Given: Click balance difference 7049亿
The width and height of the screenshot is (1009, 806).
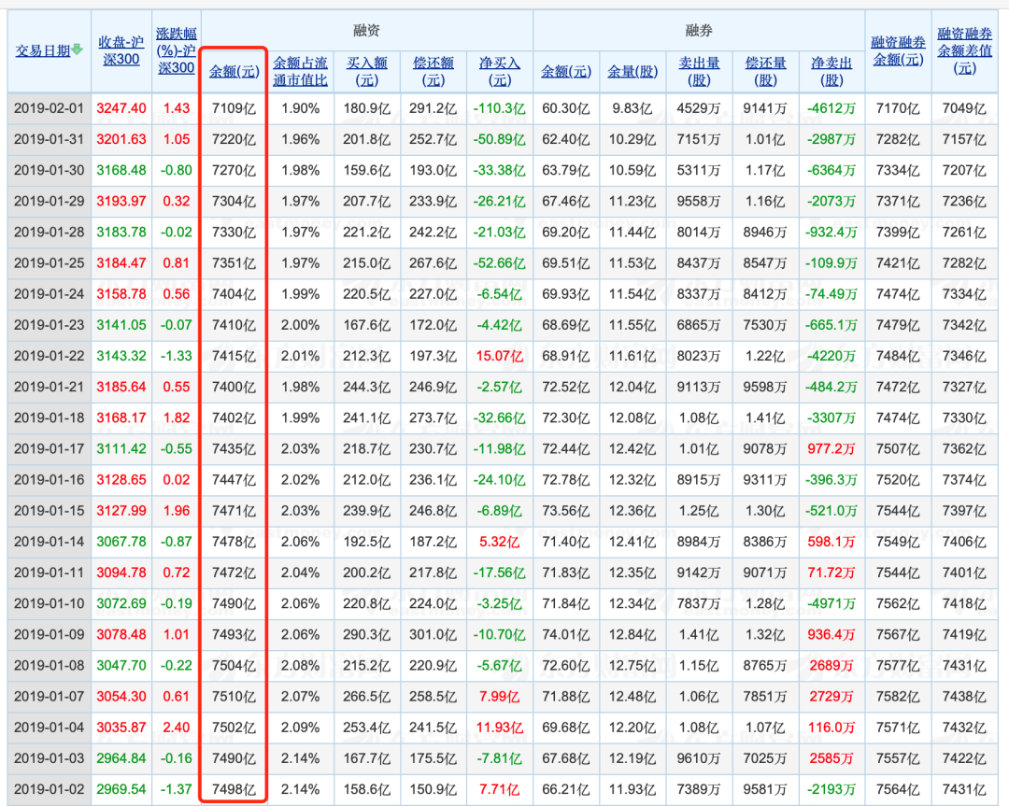Looking at the screenshot, I should tap(964, 108).
